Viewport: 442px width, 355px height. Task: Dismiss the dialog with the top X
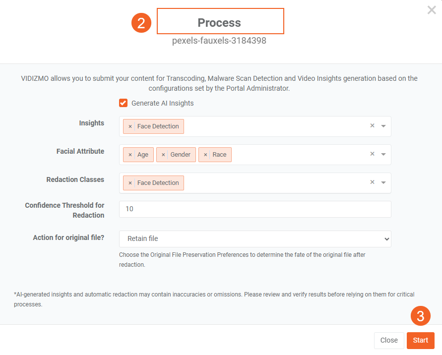coord(432,10)
